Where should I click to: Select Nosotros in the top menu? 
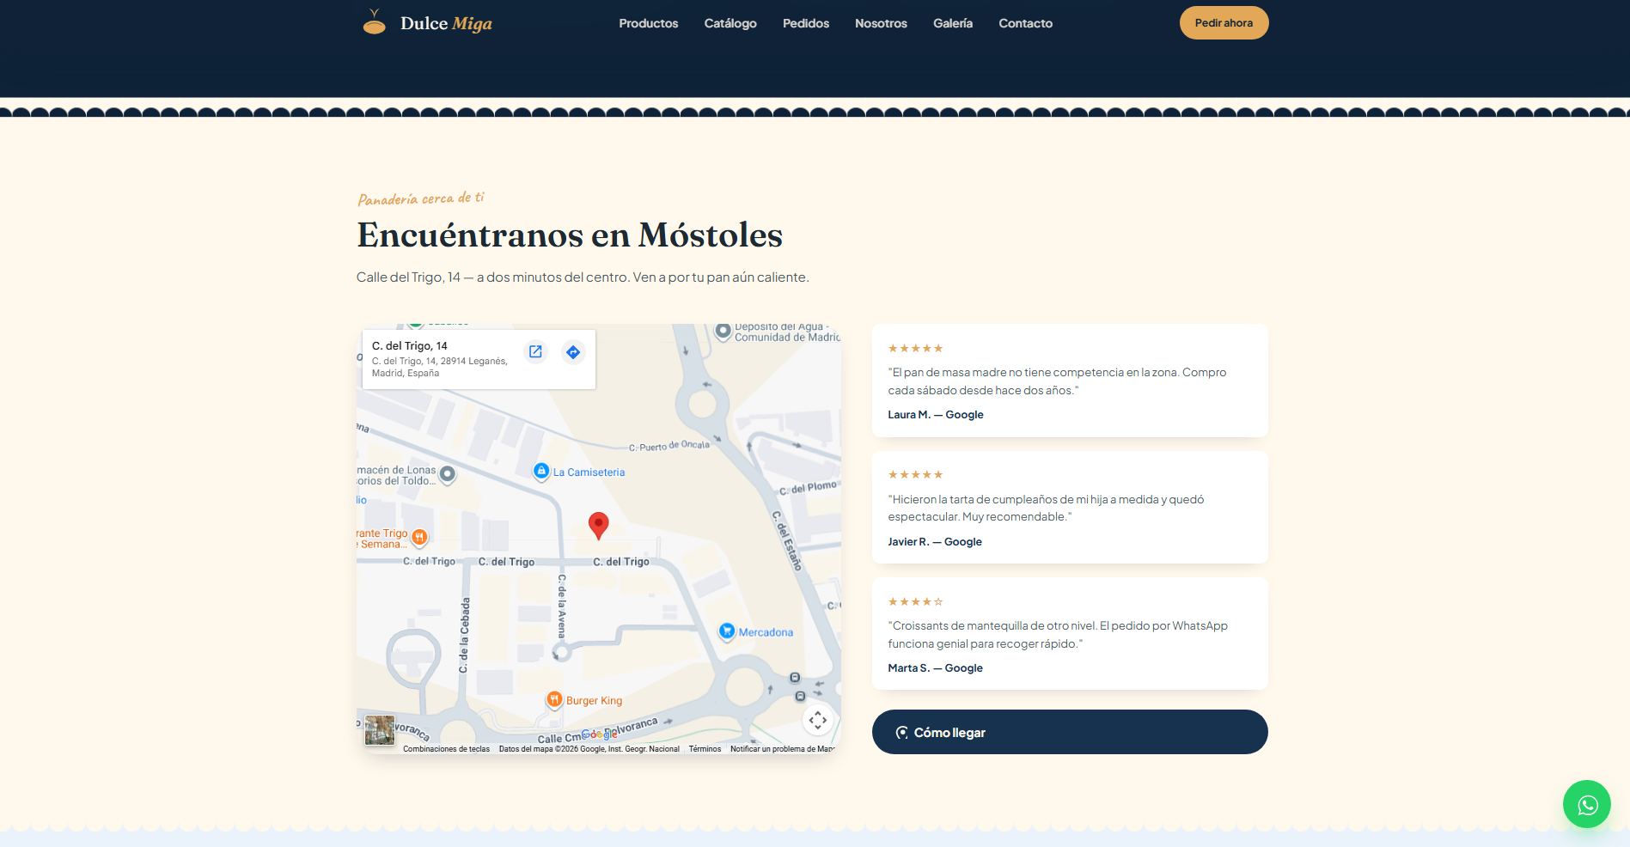click(x=881, y=23)
